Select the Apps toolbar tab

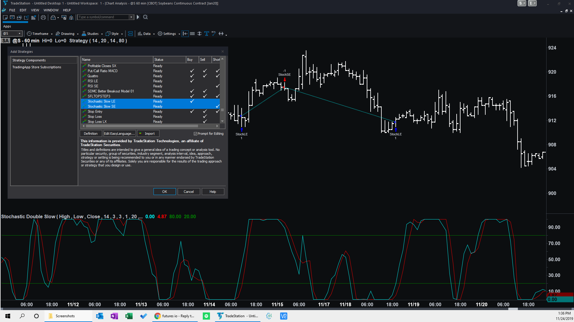pyautogui.click(x=7, y=26)
